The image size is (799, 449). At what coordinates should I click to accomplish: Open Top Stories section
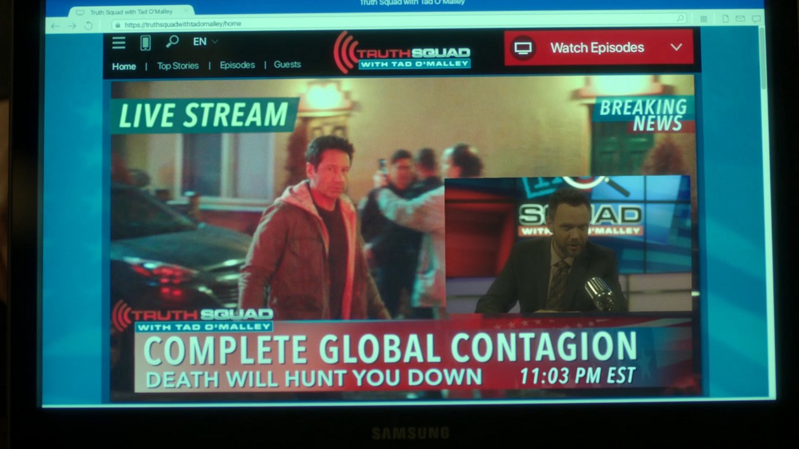[x=178, y=65]
